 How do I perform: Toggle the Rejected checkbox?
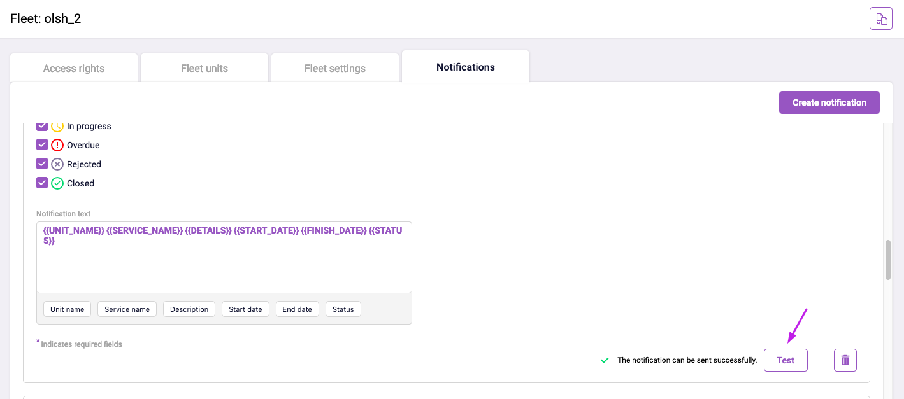tap(42, 164)
